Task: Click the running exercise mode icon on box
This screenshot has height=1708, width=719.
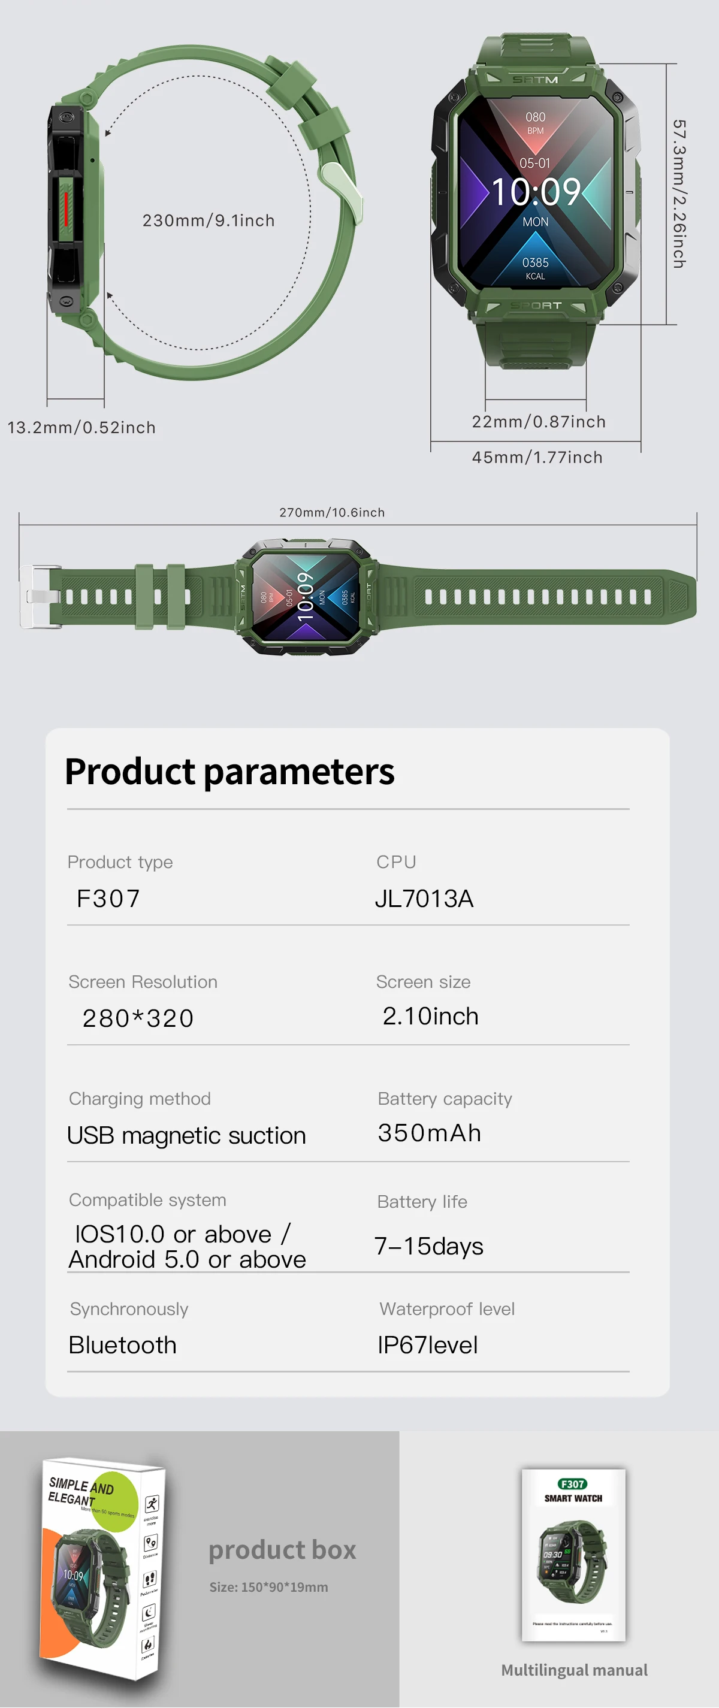Action: point(152,1504)
